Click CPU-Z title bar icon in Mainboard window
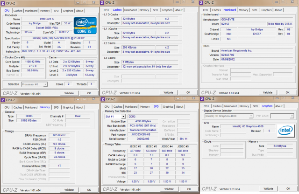The image size is (299, 194). point(202,3)
